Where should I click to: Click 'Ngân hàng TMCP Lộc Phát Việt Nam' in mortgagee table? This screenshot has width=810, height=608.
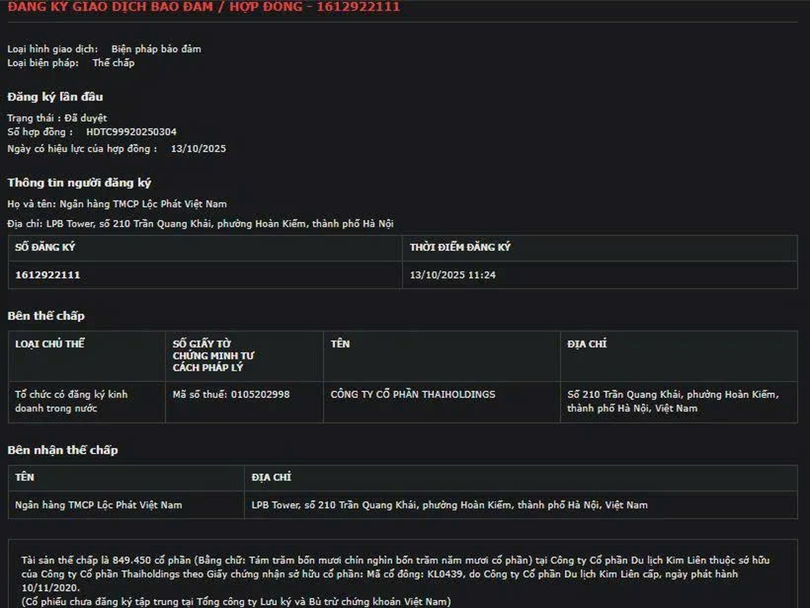(x=99, y=505)
